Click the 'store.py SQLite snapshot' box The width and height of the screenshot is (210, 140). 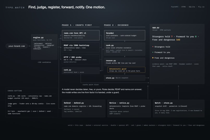click(x=125, y=78)
